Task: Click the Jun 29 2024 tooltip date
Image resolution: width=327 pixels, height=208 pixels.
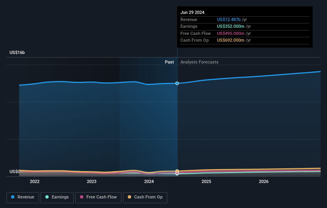Action: (192, 12)
